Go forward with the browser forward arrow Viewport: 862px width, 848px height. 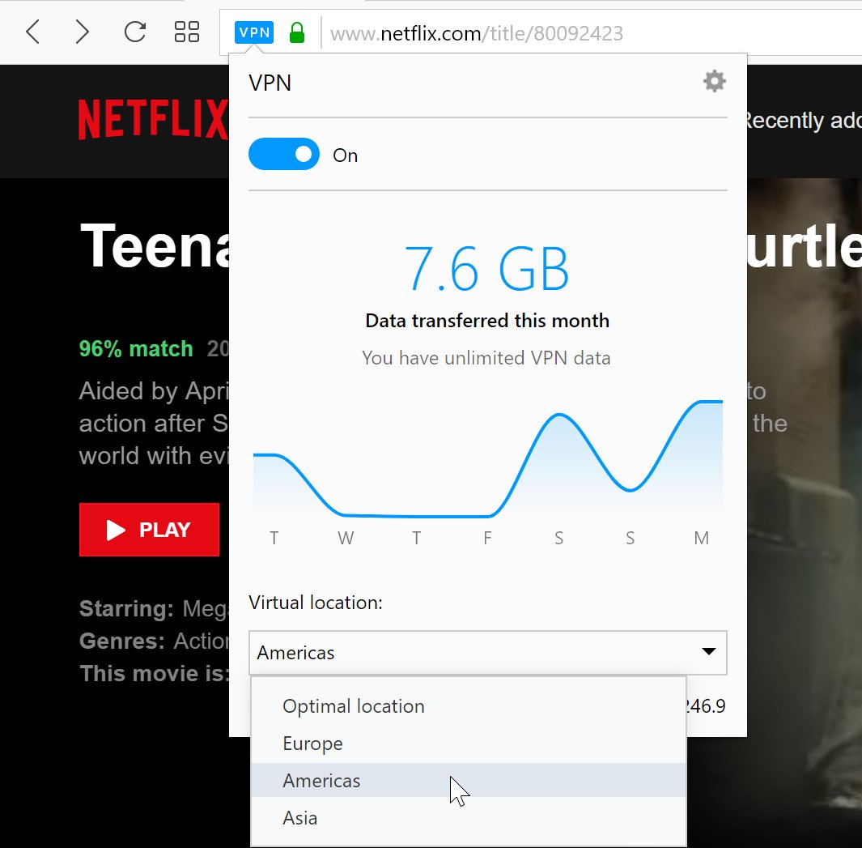pos(82,32)
